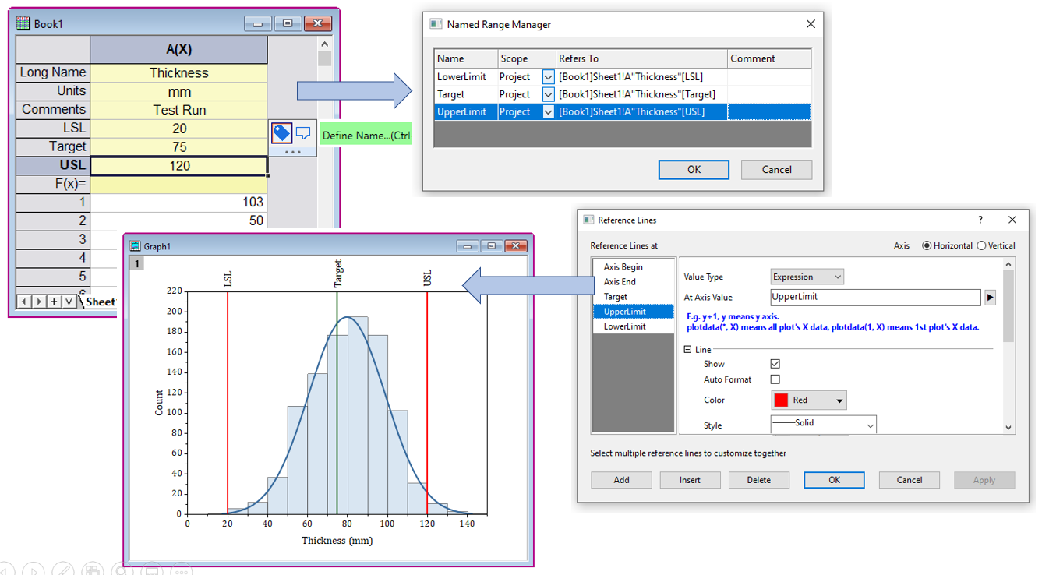Select the Vertical axis radio button
The width and height of the screenshot is (1042, 575).
[982, 245]
